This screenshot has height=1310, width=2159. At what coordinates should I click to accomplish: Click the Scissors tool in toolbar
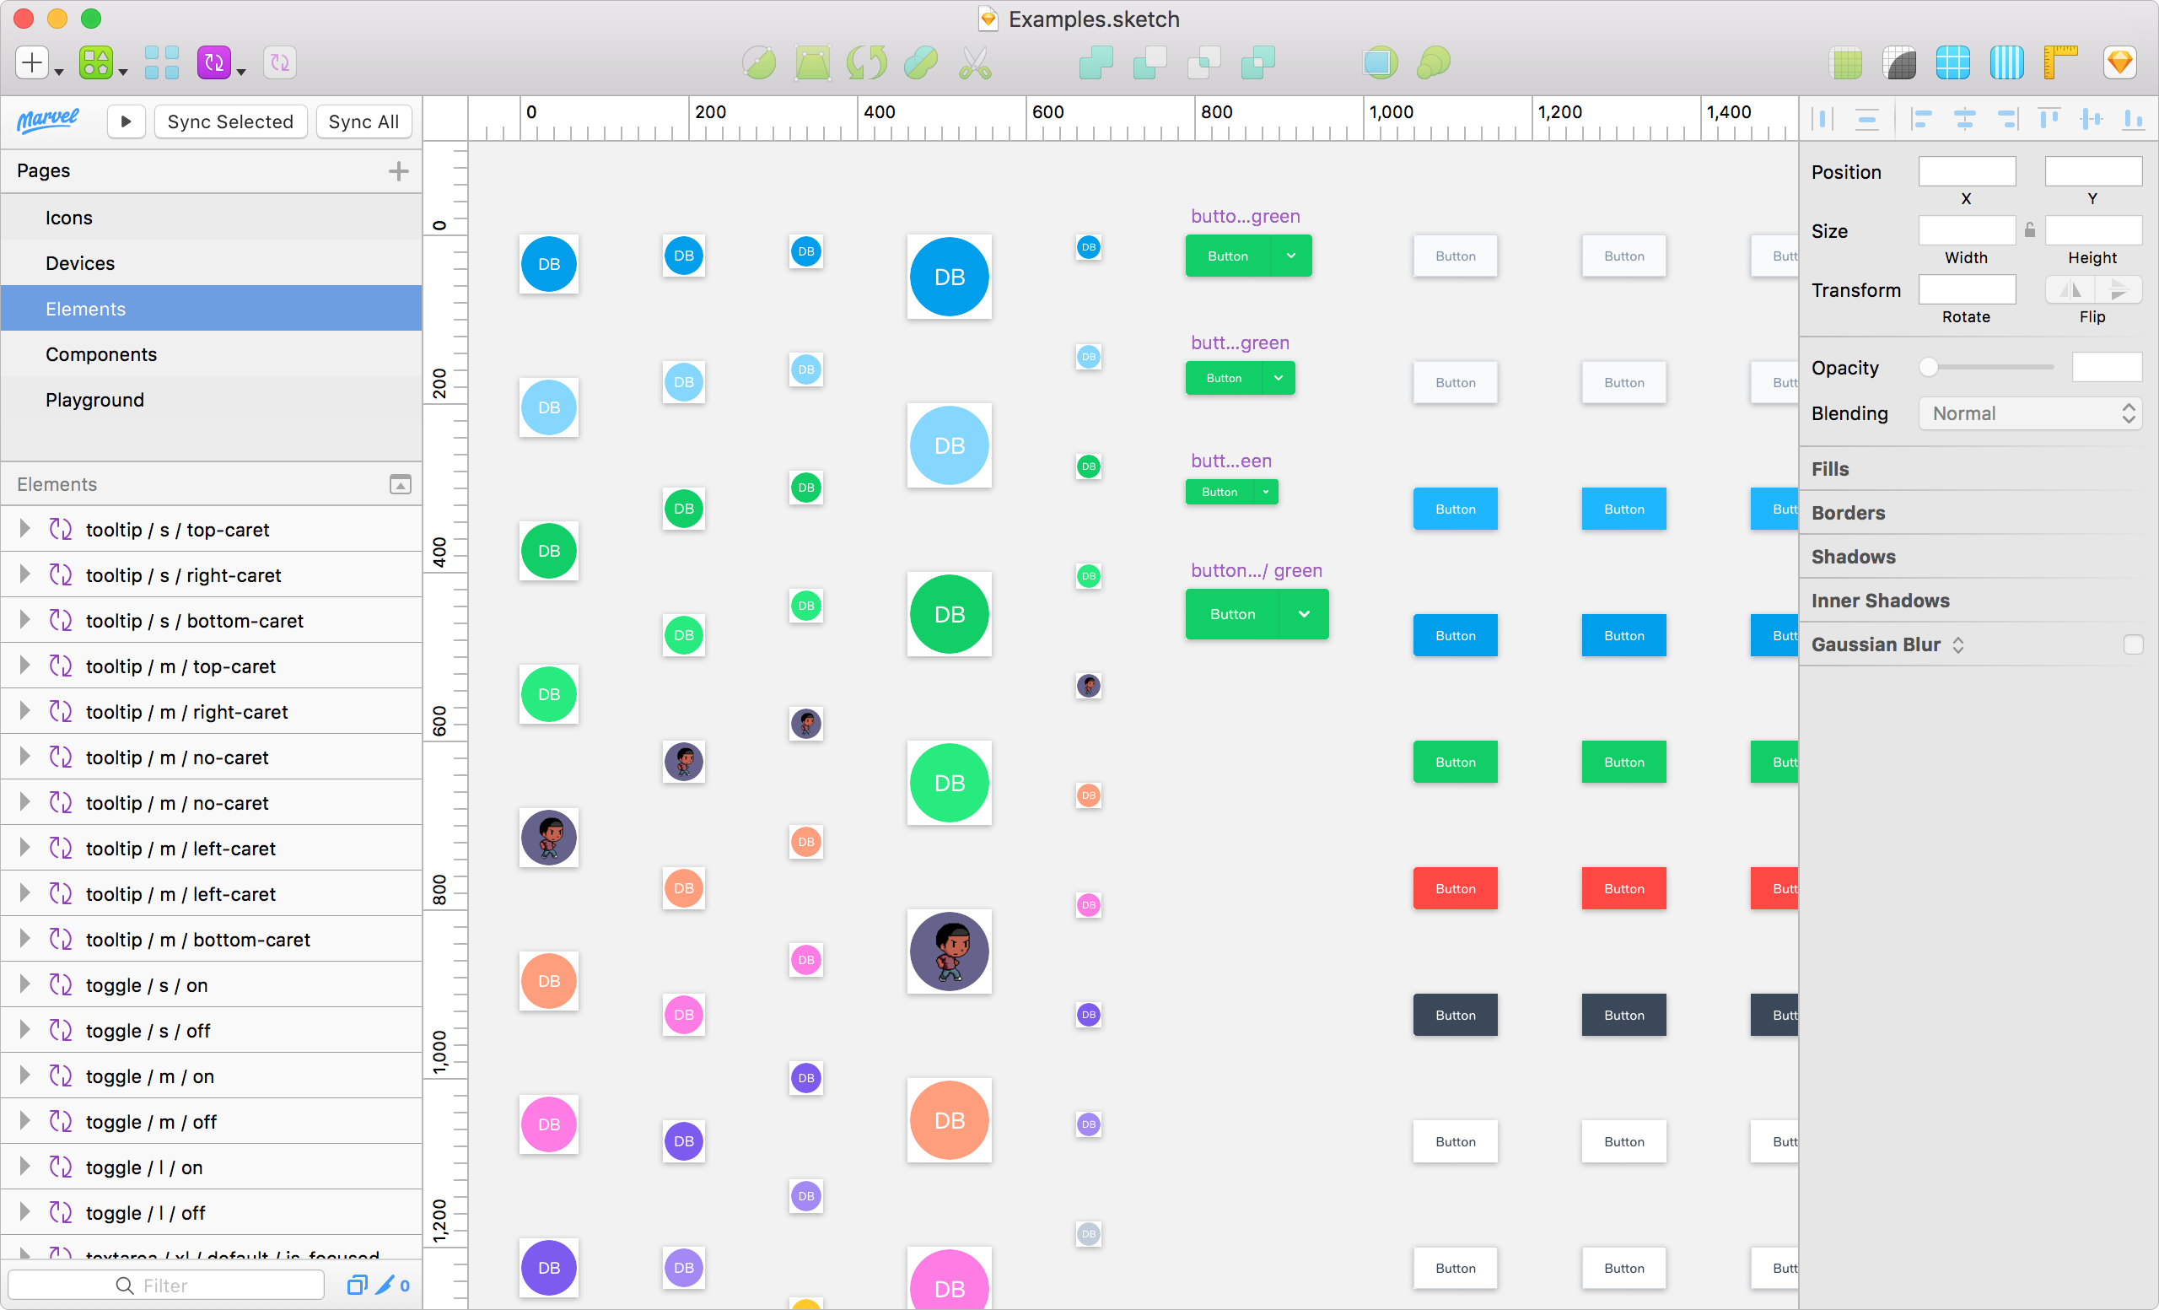click(974, 63)
